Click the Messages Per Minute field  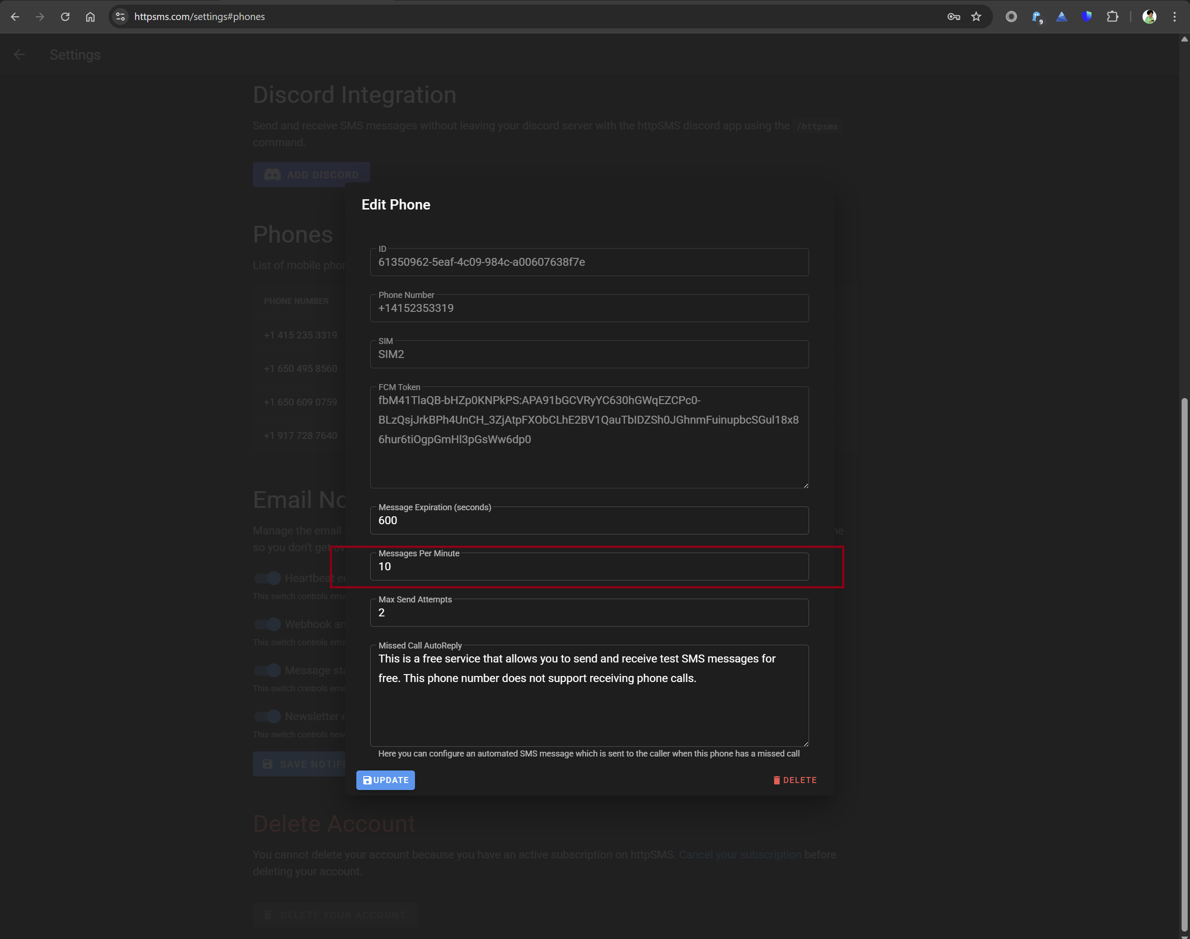[x=589, y=567]
